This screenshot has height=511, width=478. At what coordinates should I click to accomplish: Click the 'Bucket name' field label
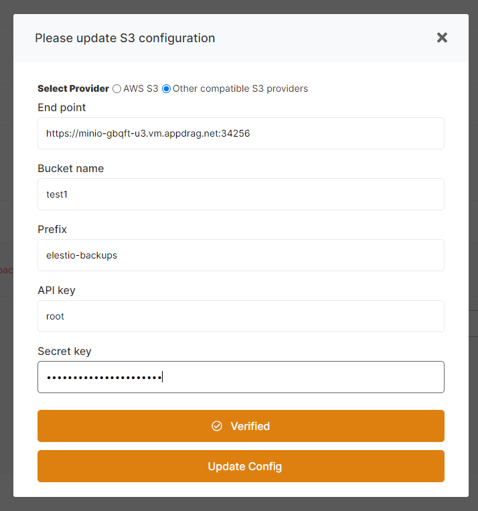coord(70,168)
